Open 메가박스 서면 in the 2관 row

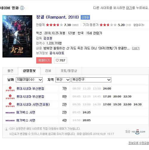pyautogui.click(x=26, y=112)
